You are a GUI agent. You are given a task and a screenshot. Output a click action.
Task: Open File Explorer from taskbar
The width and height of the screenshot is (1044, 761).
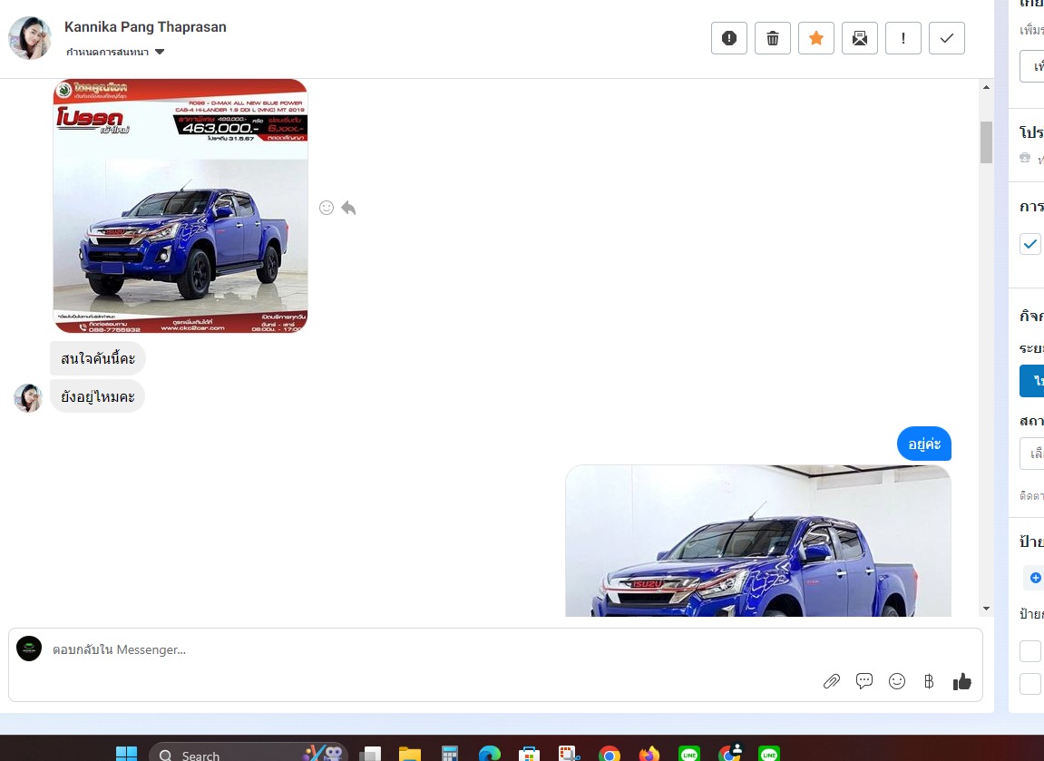410,755
